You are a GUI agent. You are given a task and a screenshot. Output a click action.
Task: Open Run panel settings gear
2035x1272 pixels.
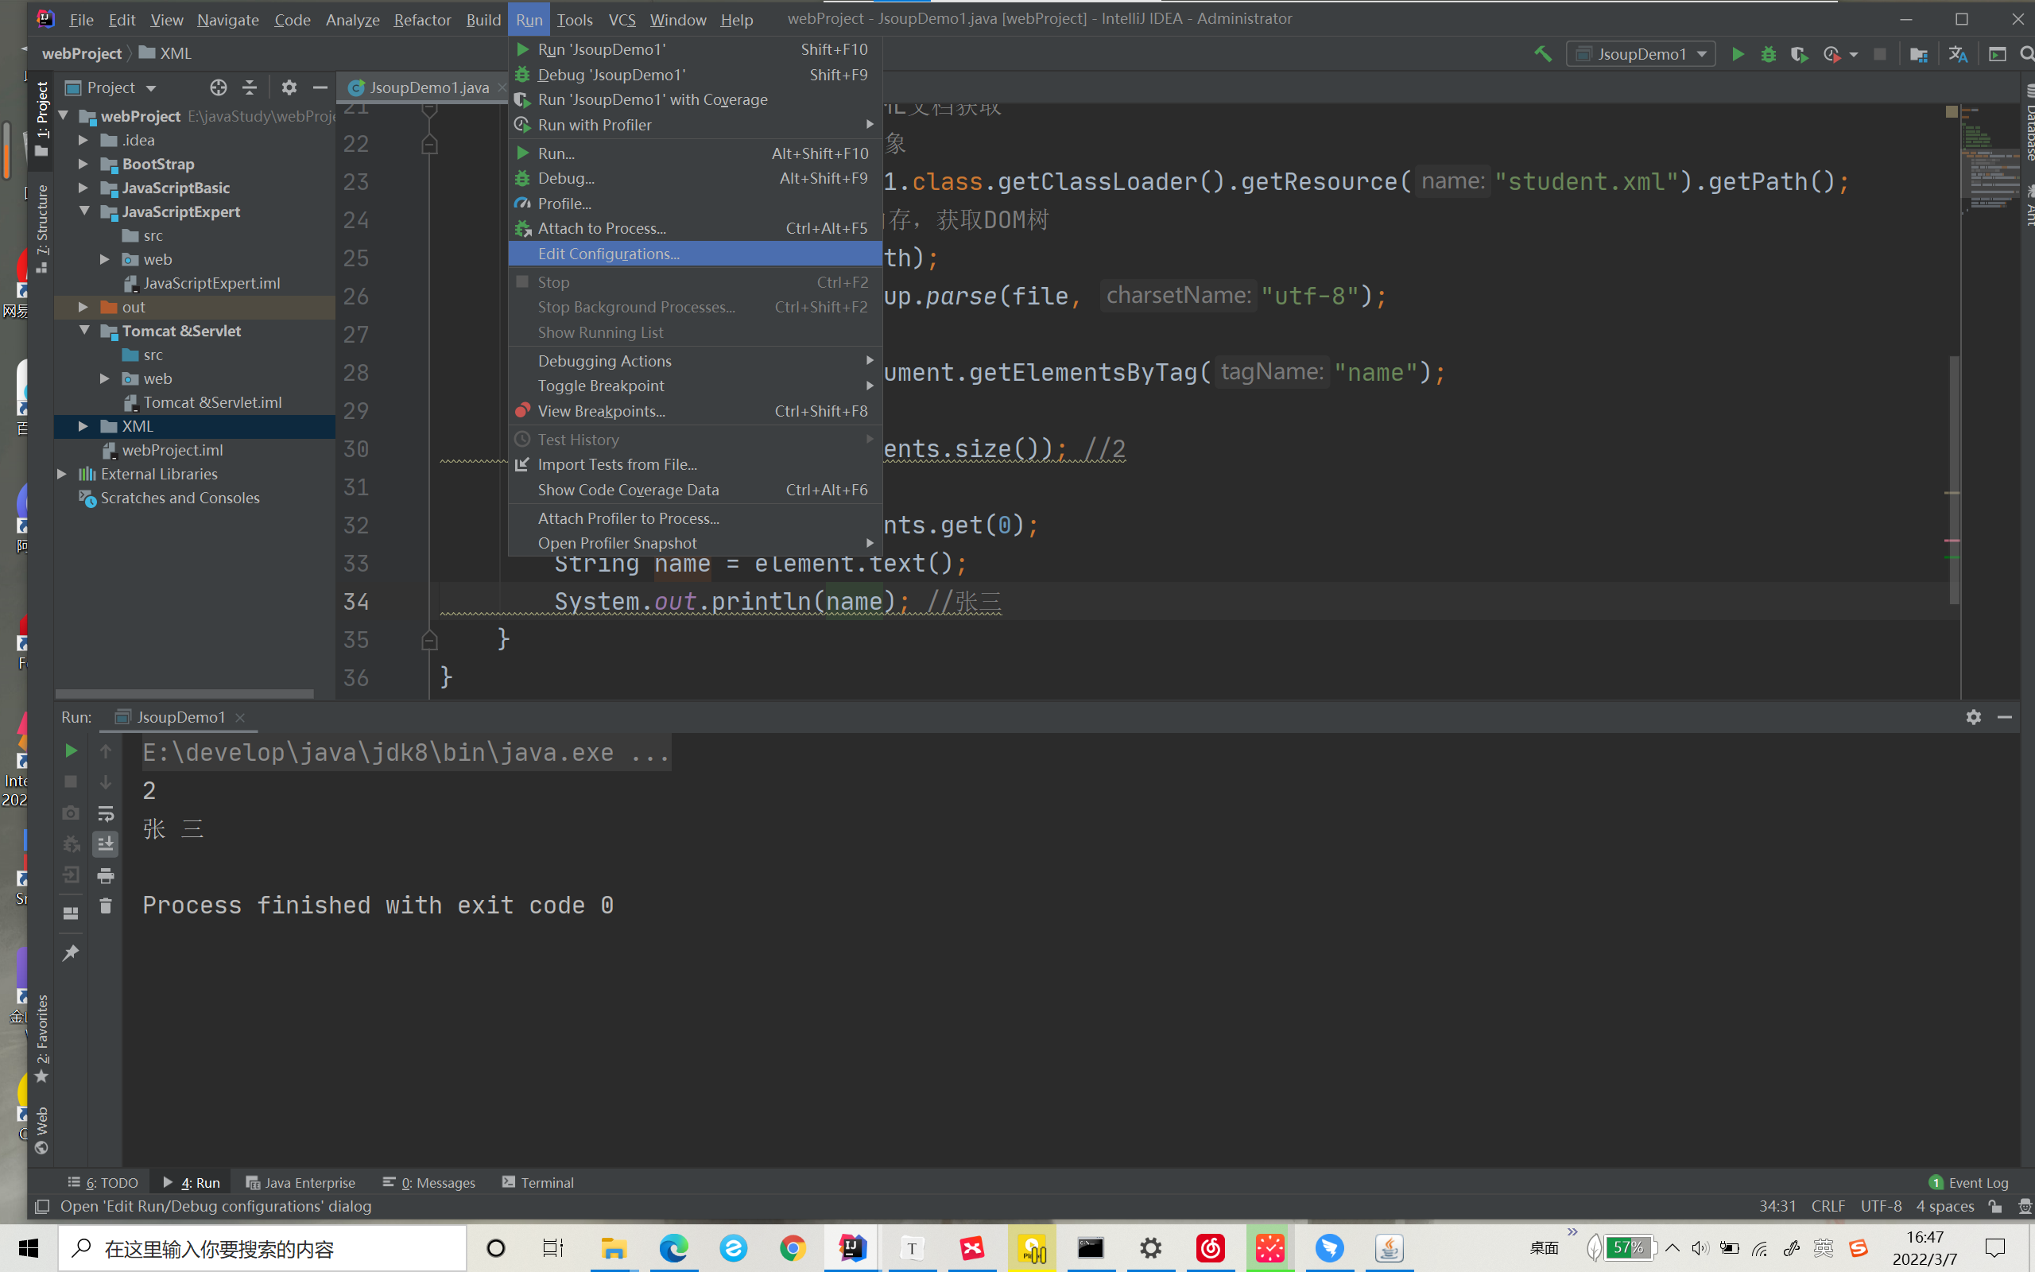click(1974, 717)
